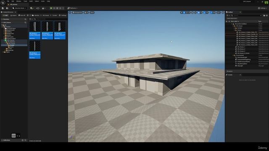The image size is (269, 151).
Task: Switch to the AR_Archviz level tab
Action: pyautogui.click(x=13, y=5)
